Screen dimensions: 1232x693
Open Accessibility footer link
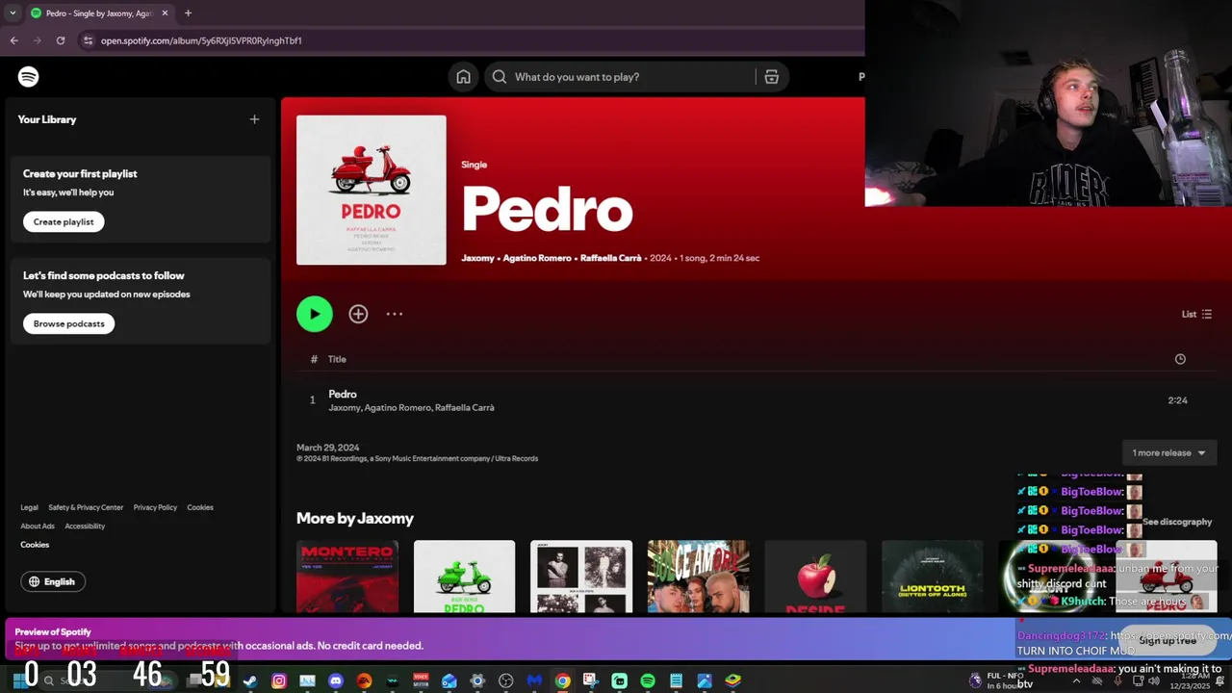(85, 526)
